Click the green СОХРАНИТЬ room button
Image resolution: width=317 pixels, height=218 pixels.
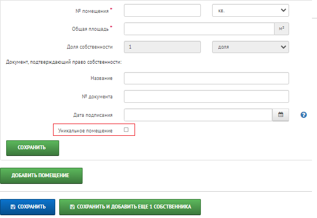pos(32,148)
